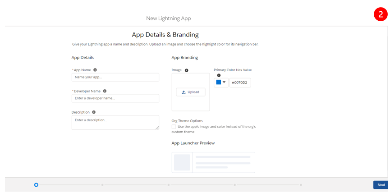Click the 'App Branding' section label
Viewport: 390px width, 193px height.
(x=185, y=57)
